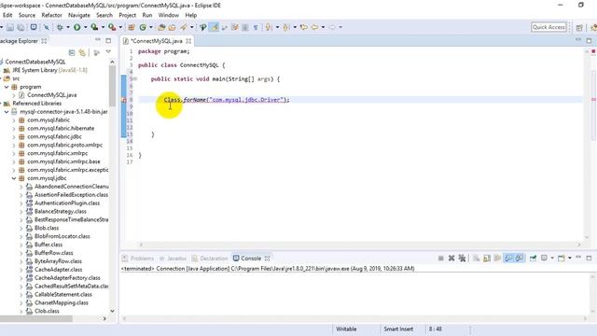
Task: Click the editor horizontal scrollbar
Action: 359,245
